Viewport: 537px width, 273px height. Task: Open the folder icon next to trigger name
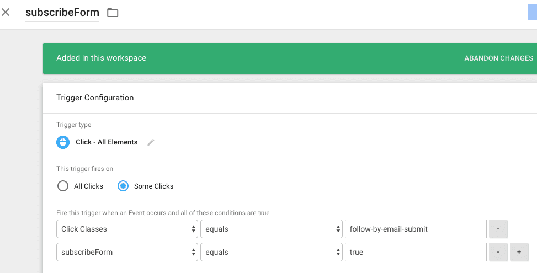[x=113, y=13]
